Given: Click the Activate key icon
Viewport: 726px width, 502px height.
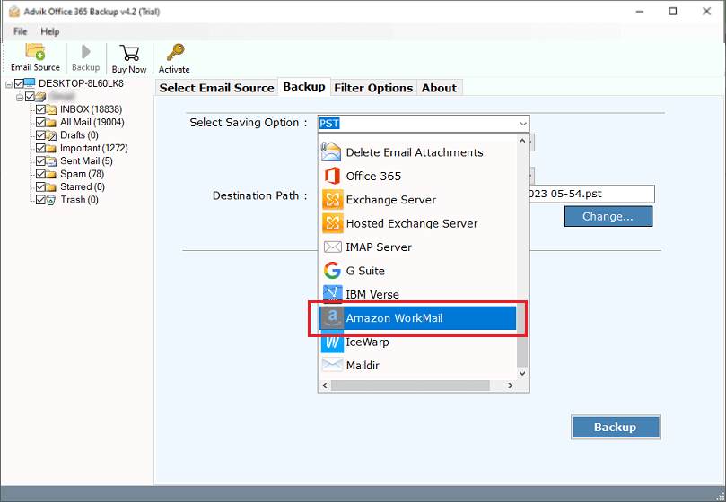Looking at the screenshot, I should (176, 52).
